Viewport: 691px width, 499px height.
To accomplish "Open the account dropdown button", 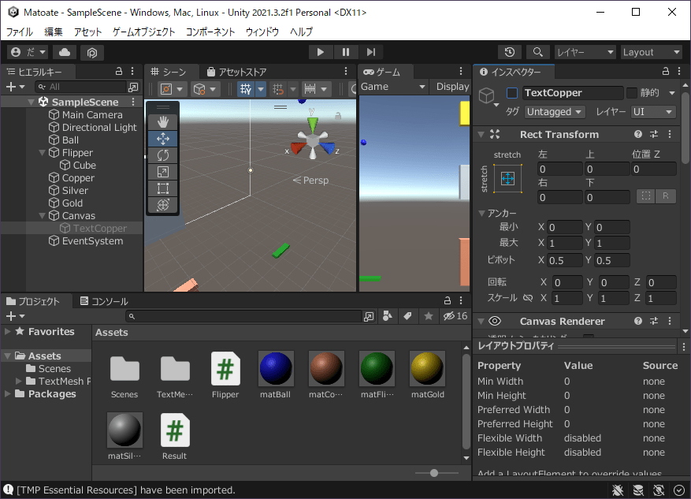I will click(x=28, y=52).
